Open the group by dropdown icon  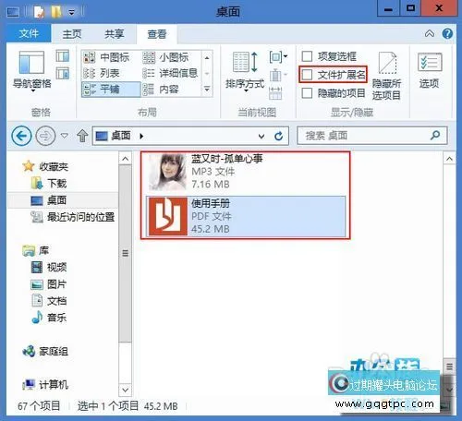tap(278, 56)
